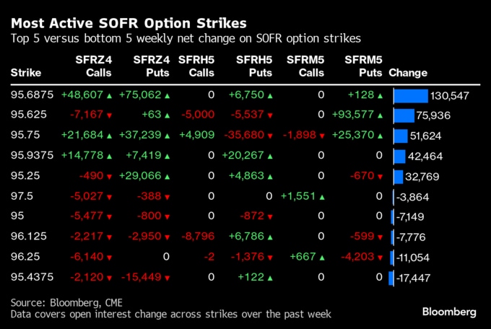
Task: Select the 95.6875 strike row label
Action: coord(32,95)
